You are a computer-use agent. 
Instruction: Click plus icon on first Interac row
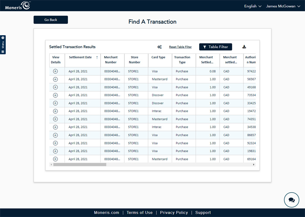coord(55,111)
